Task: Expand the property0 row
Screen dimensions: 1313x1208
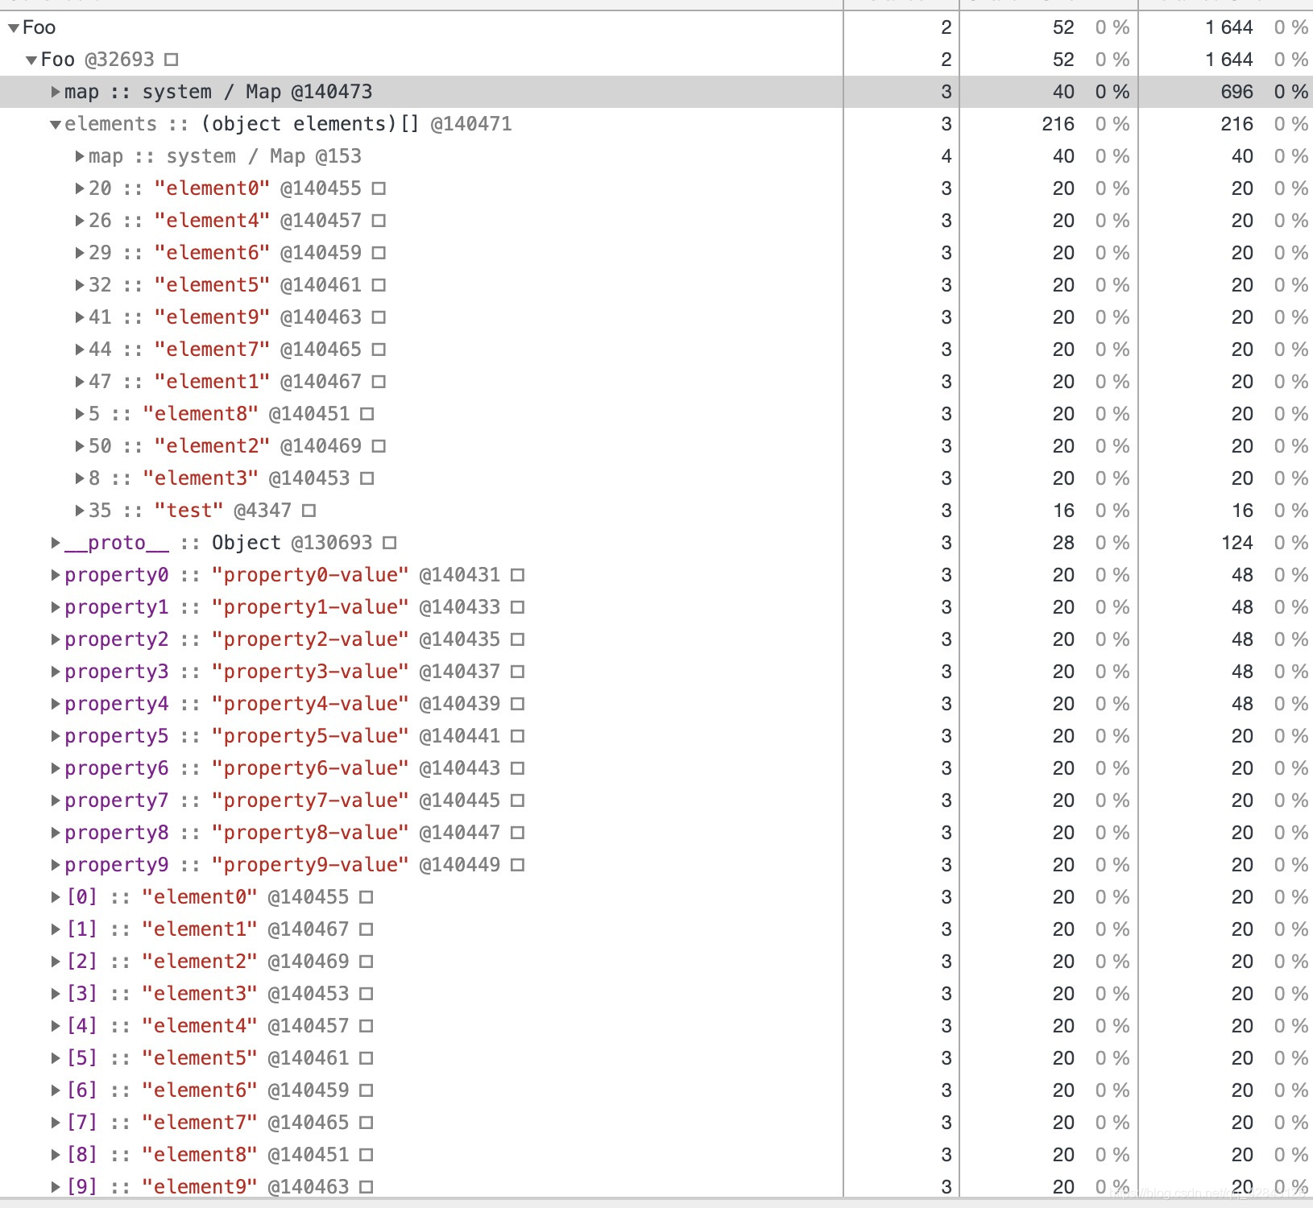Action: point(56,575)
